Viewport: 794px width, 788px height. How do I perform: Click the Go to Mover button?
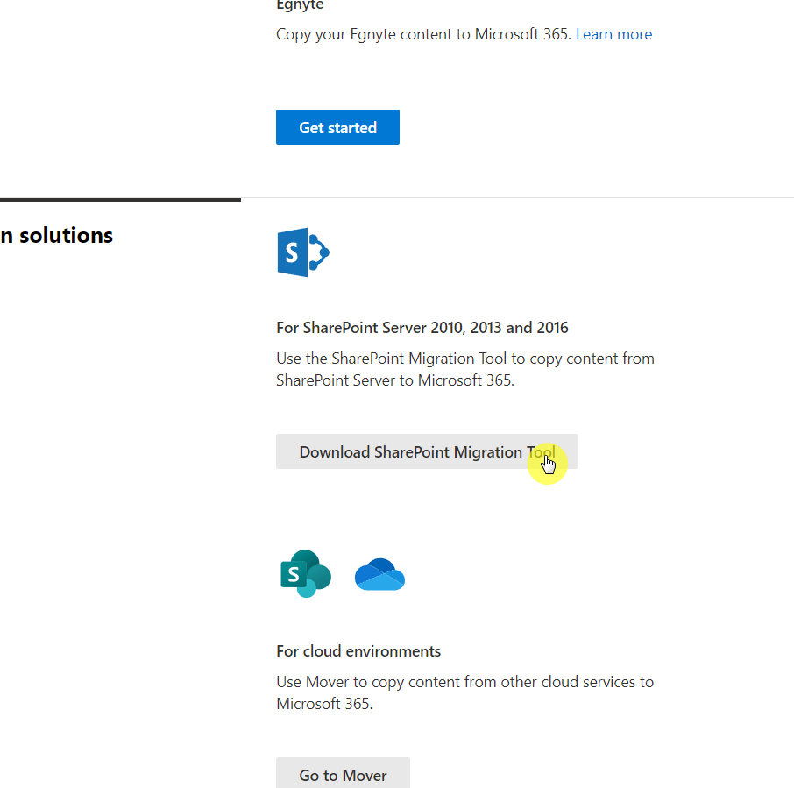pyautogui.click(x=343, y=773)
